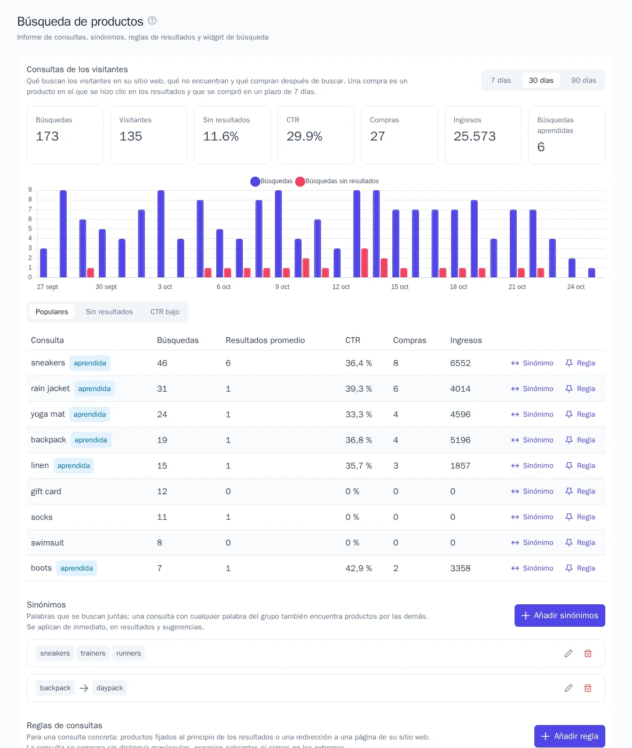Screen dimensions: 632x748
Task: Click the Añadir sinónimos button
Action: 560,615
